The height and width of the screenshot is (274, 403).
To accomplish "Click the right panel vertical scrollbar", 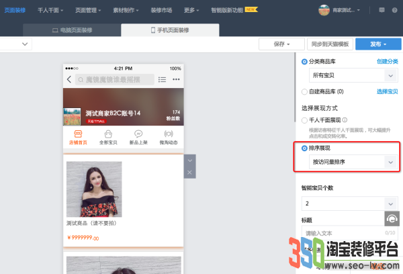I will point(295,87).
